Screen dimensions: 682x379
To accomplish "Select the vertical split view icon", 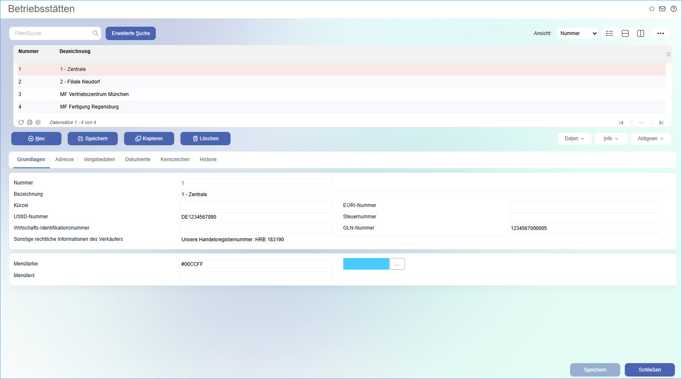I will pyautogui.click(x=640, y=33).
